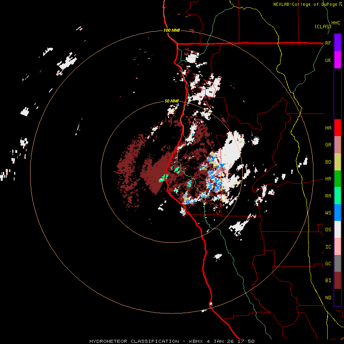Click the HYDROMETEOR CLASSIFICATION title text

pos(134,341)
